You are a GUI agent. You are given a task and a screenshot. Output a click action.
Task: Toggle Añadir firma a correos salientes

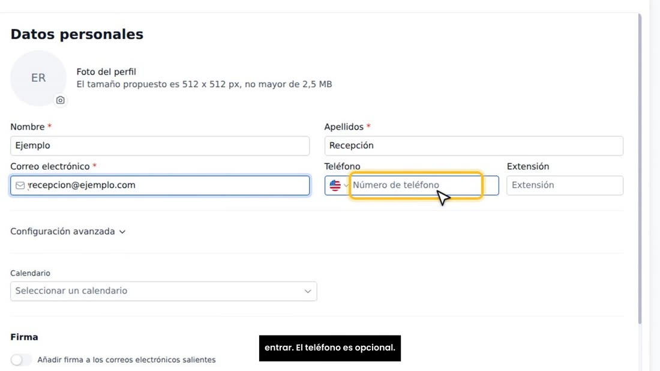(x=21, y=360)
